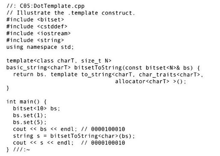220x156 pixels.
Task: Click the 'bs.set(1);' statement
Action: click(x=30, y=115)
